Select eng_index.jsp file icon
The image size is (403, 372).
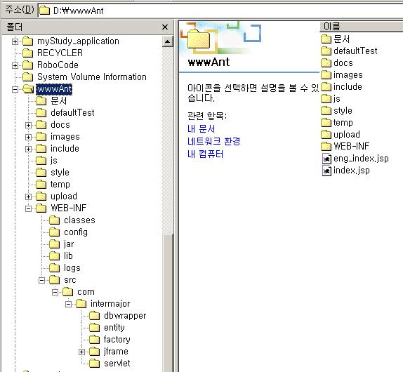tap(326, 159)
